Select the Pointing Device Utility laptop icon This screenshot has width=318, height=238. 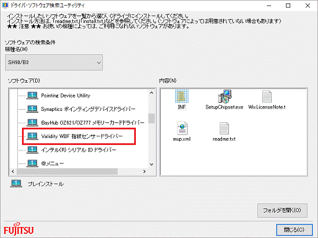[x=32, y=95]
